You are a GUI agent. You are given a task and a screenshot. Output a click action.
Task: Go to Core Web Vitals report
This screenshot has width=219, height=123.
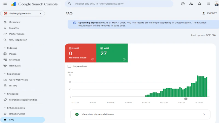18,80
